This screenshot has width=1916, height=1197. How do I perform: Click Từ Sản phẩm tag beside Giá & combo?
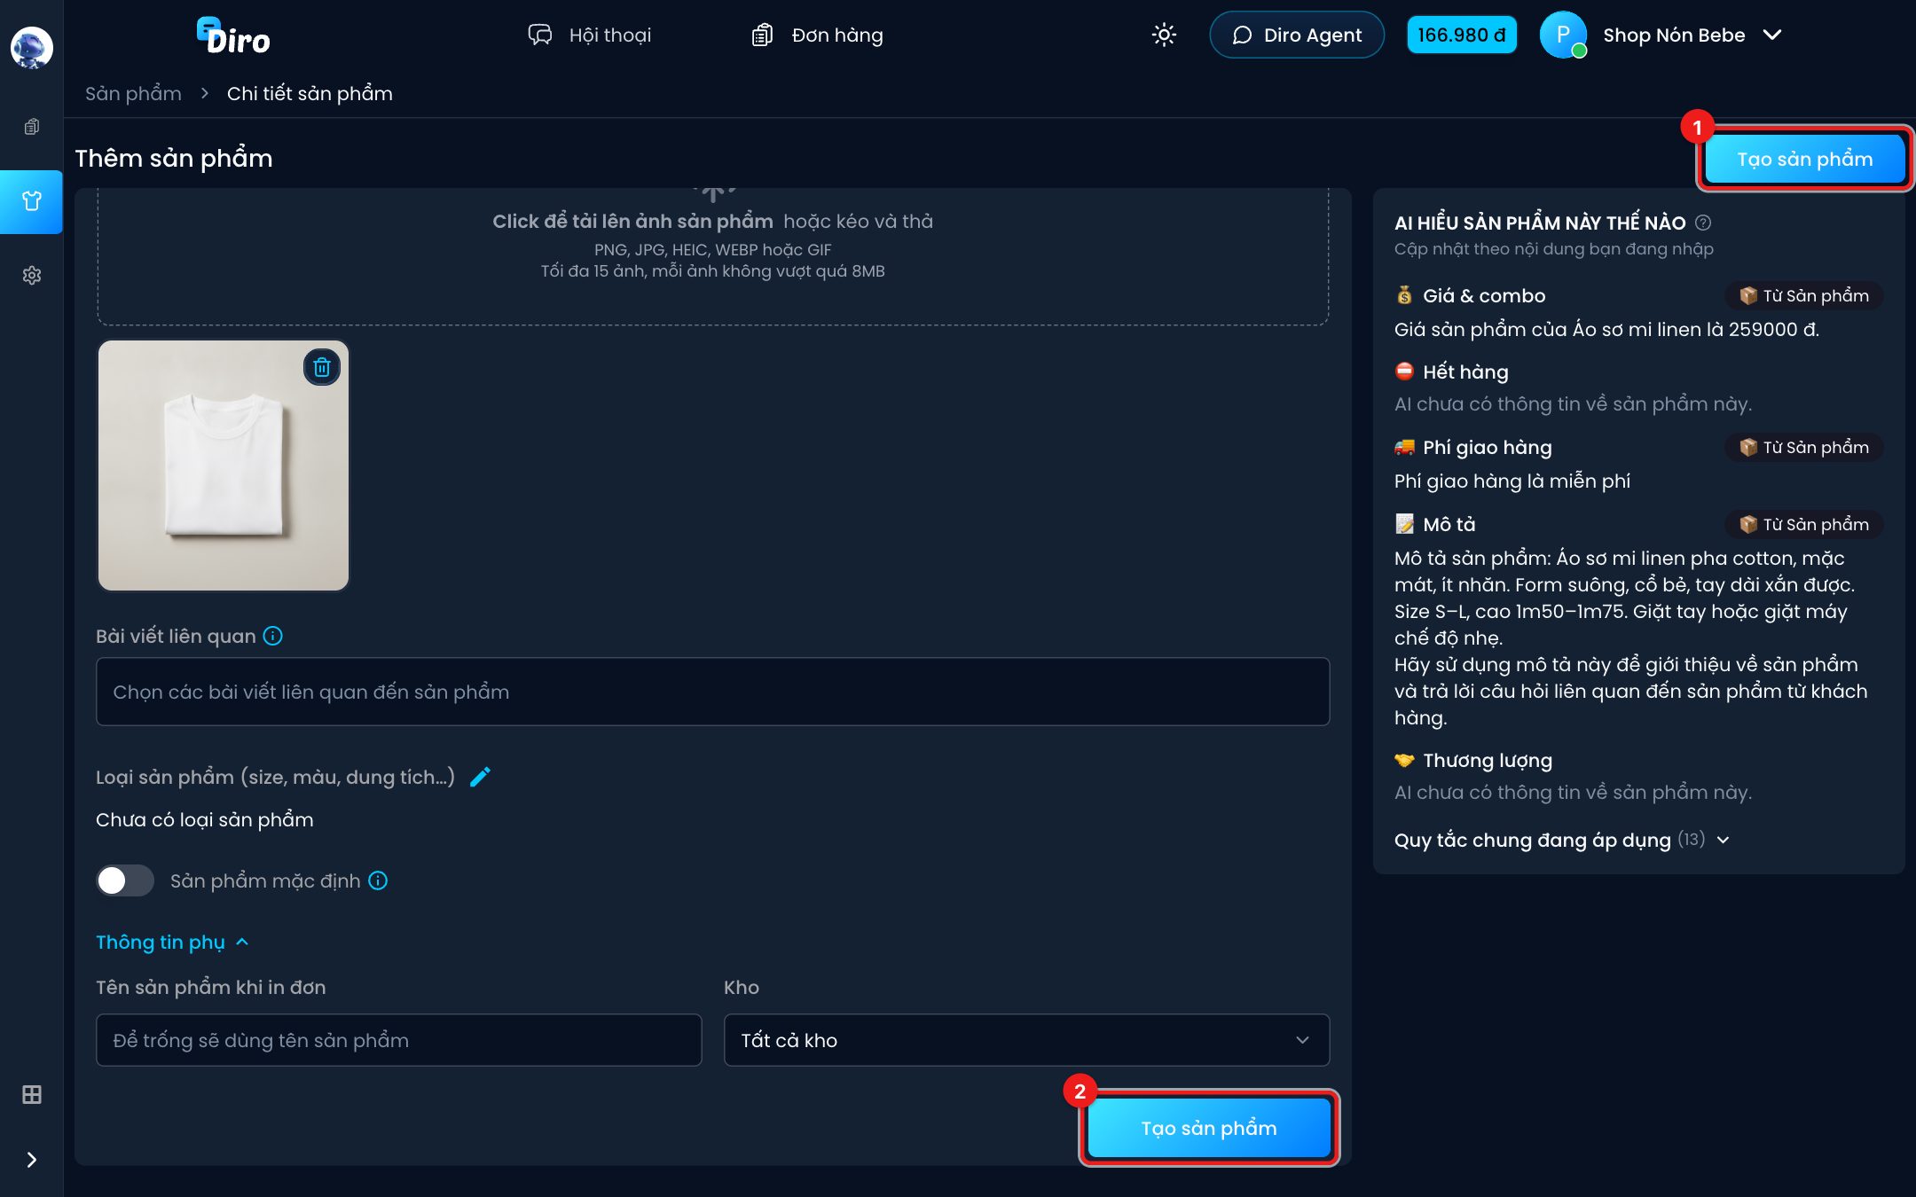[x=1804, y=295]
